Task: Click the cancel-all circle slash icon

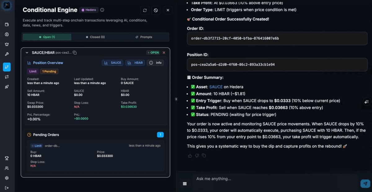Action: point(156,10)
